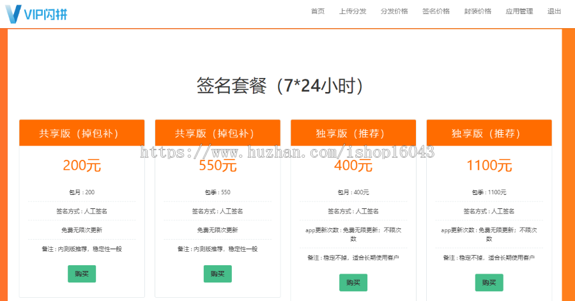Screen dimensions: 575x301
Task: Open the 首页 home menu item
Action: pos(318,12)
